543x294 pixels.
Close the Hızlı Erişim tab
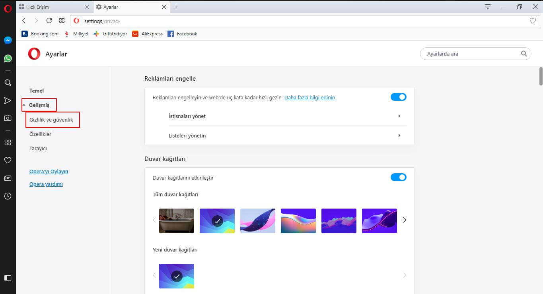pyautogui.click(x=87, y=7)
